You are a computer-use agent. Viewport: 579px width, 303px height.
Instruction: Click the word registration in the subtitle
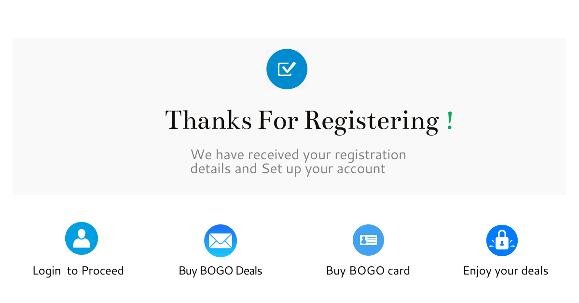tap(371, 155)
